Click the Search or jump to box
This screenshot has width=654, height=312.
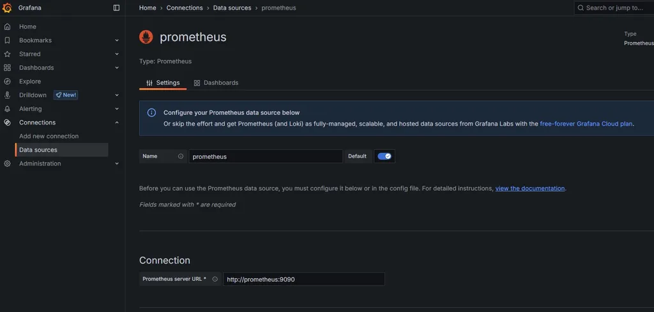(614, 8)
